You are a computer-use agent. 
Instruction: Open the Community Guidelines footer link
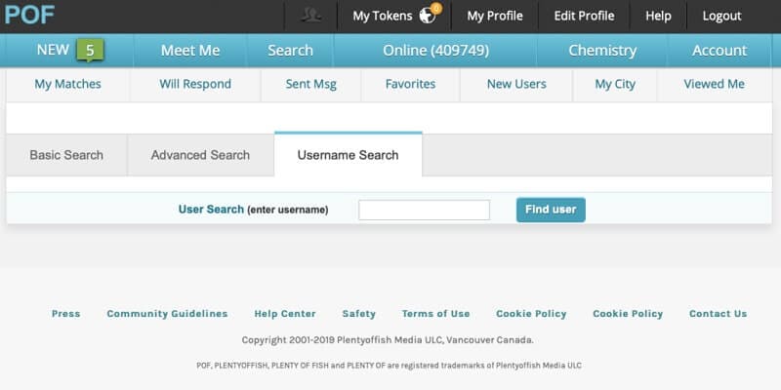[x=167, y=314]
